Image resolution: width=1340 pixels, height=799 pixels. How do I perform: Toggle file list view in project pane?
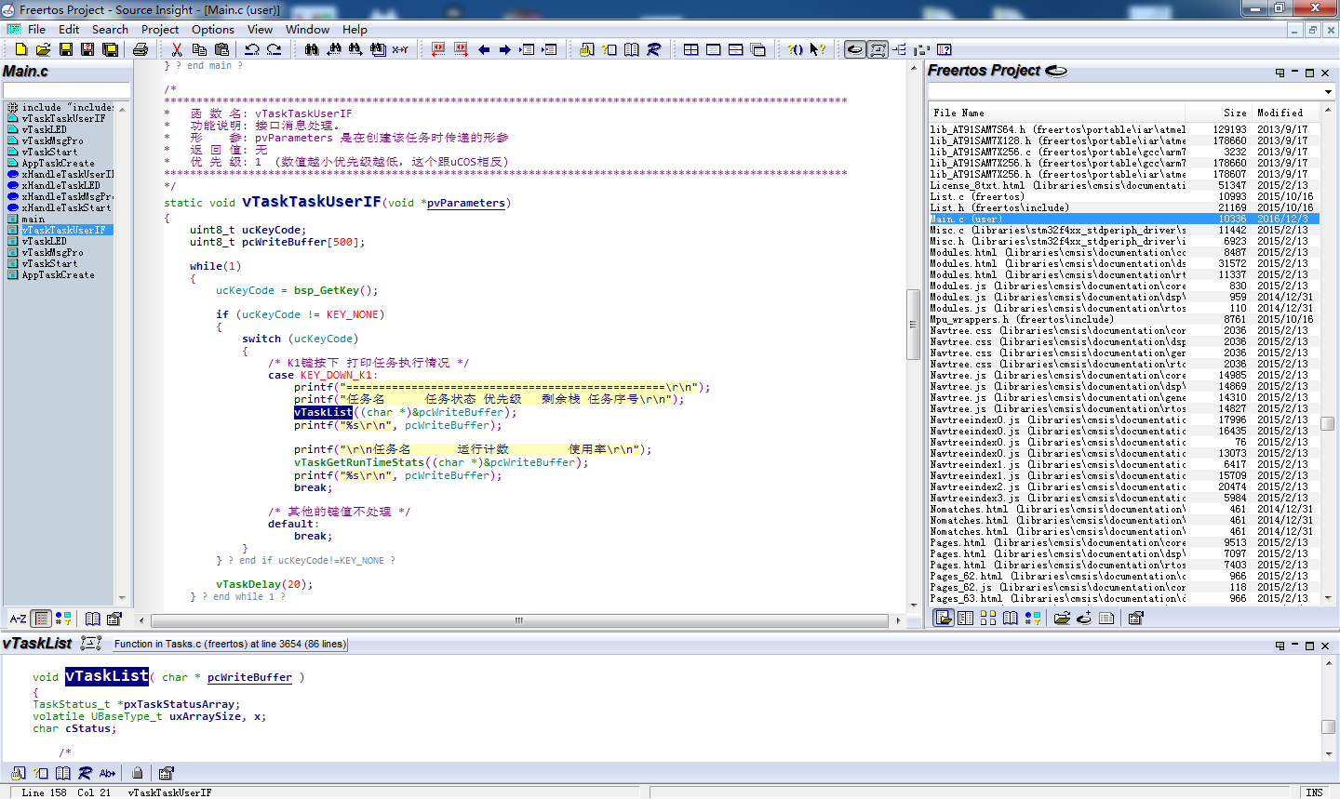(x=943, y=618)
